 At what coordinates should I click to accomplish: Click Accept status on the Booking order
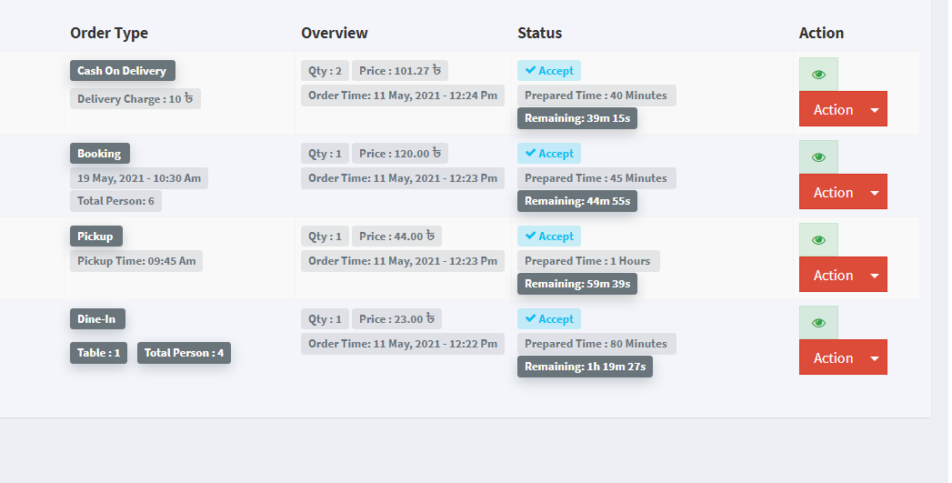(549, 154)
